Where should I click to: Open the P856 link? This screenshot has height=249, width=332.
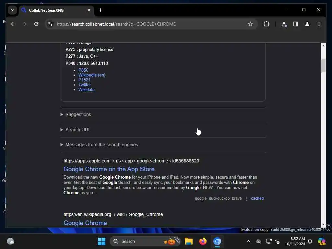pos(83,70)
